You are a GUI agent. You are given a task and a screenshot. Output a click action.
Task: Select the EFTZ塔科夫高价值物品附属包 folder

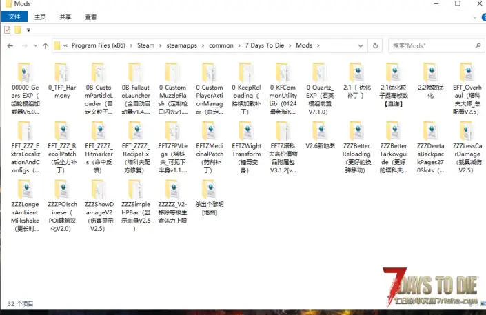(x=283, y=148)
